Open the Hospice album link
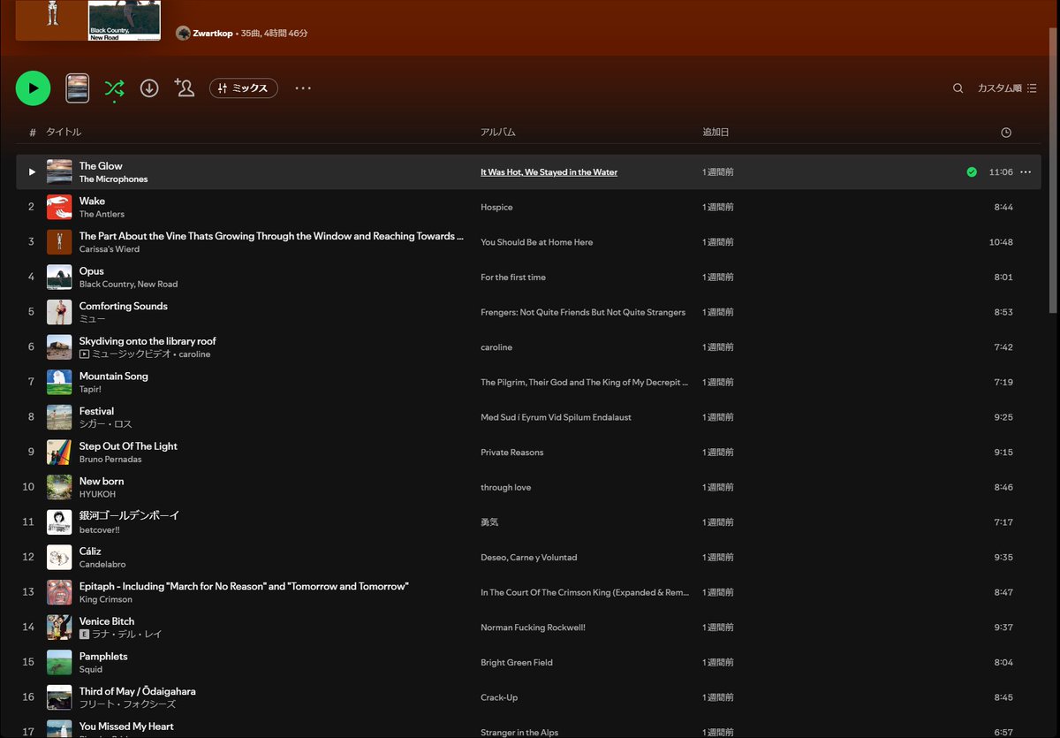 [x=496, y=207]
